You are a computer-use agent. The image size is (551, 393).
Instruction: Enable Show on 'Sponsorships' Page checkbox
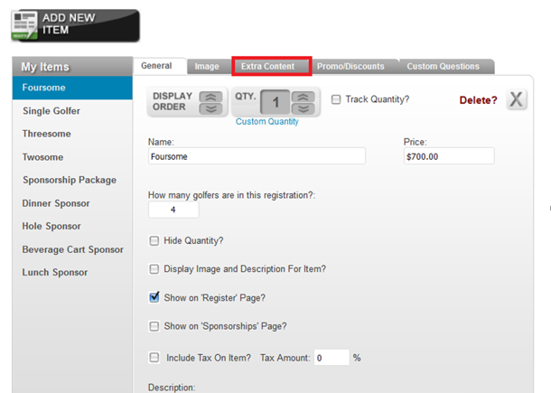pos(154,326)
